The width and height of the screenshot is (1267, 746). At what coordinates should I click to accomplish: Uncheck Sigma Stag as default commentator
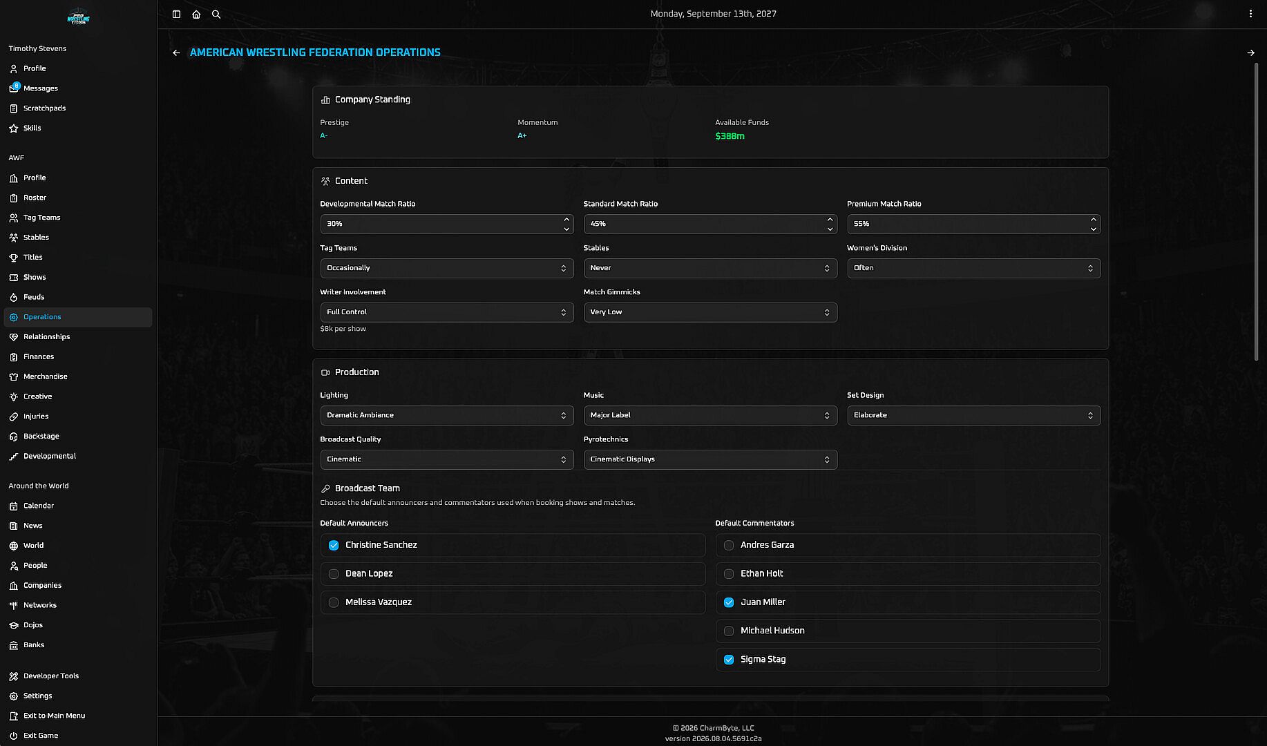click(x=729, y=660)
